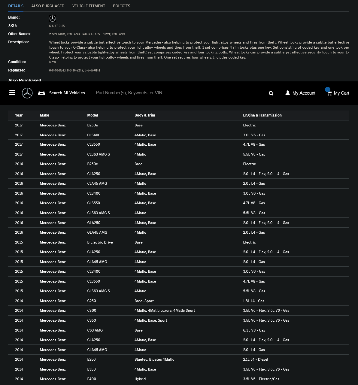This screenshot has width=358, height=385.
Task: Click the product description paragraph
Action: click(x=199, y=50)
